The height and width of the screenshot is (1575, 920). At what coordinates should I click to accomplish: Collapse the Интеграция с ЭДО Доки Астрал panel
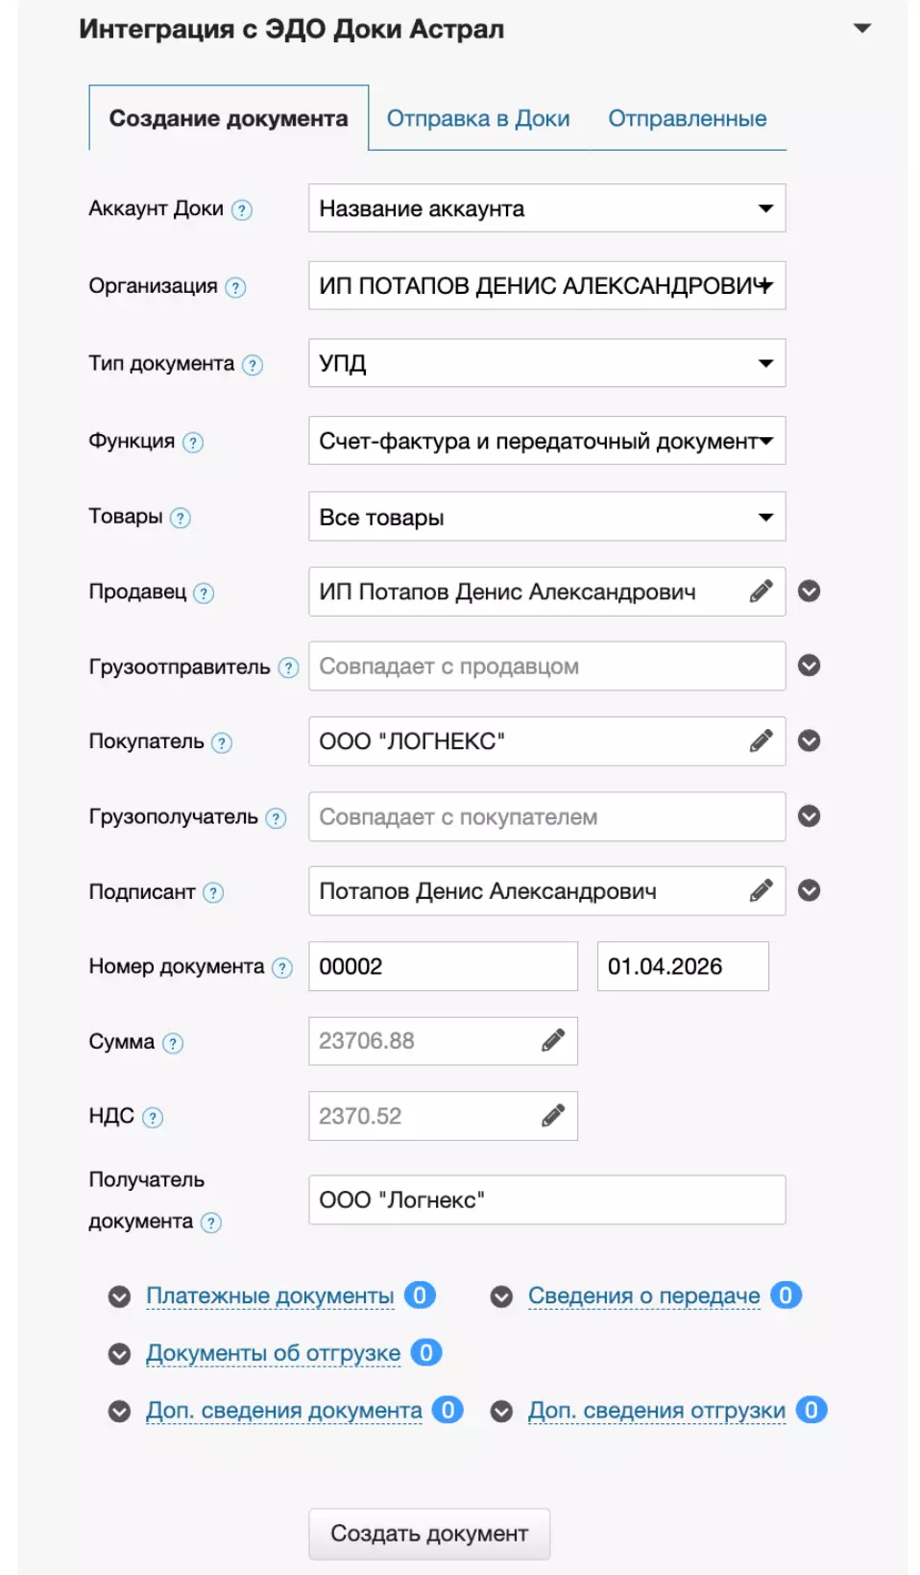coord(862,29)
